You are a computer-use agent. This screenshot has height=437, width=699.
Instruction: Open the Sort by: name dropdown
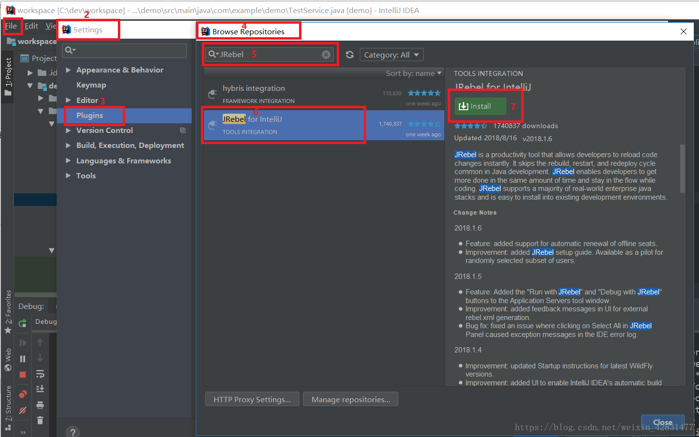coord(414,73)
